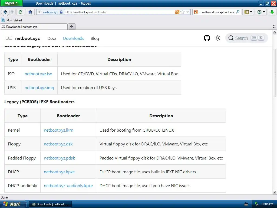Image resolution: width=277 pixels, height=208 pixels.
Task: Select the Downloads | netboot taskbar item
Action: pos(50,204)
